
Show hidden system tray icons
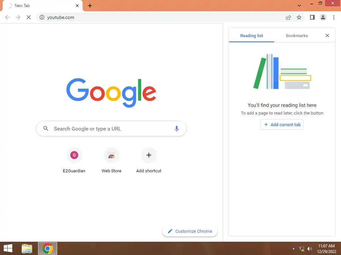pos(294,249)
